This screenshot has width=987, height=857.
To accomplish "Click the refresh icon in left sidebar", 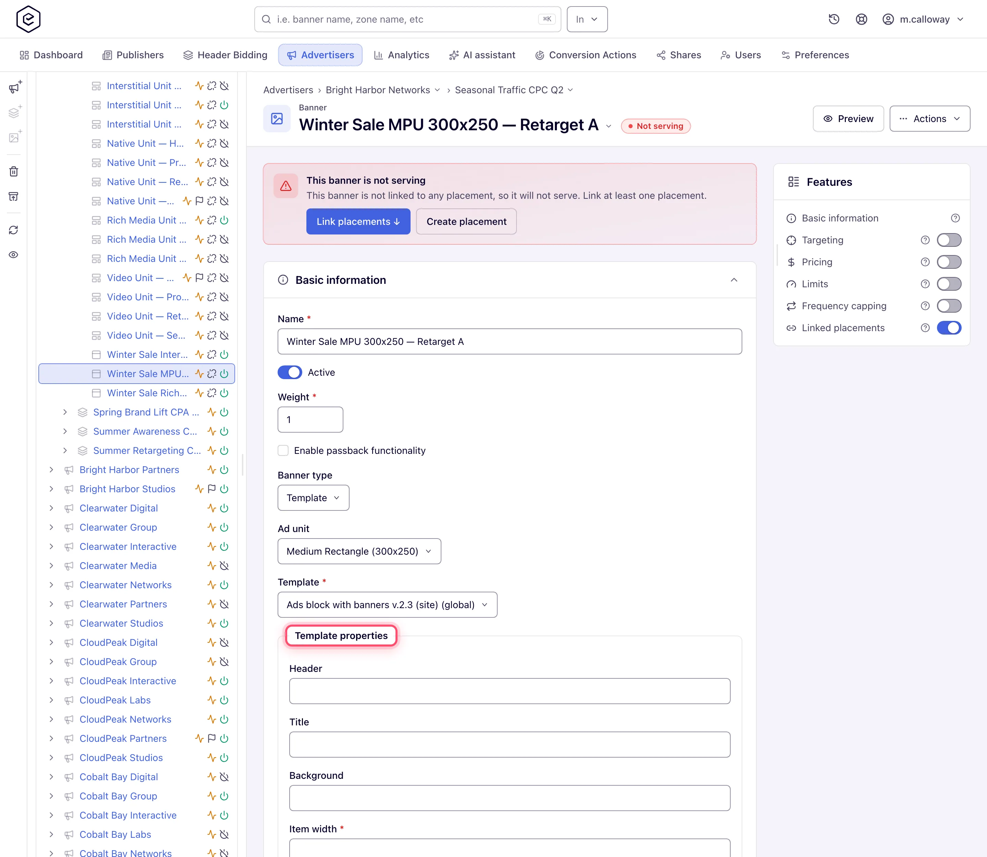I will click(14, 230).
